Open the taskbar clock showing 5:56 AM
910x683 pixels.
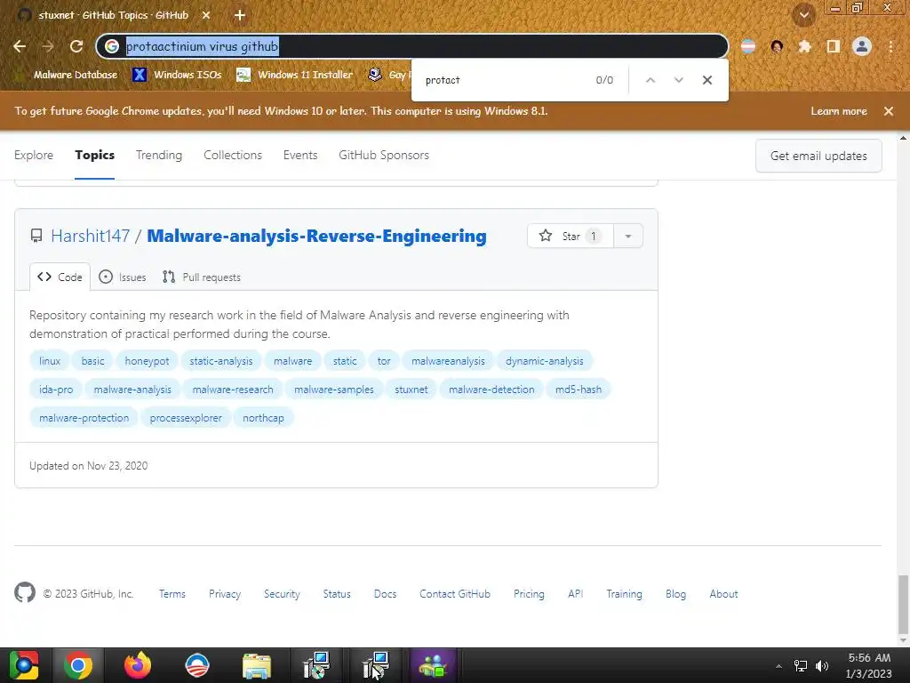(869, 665)
